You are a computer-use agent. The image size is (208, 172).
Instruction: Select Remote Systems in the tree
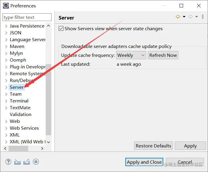28,73
